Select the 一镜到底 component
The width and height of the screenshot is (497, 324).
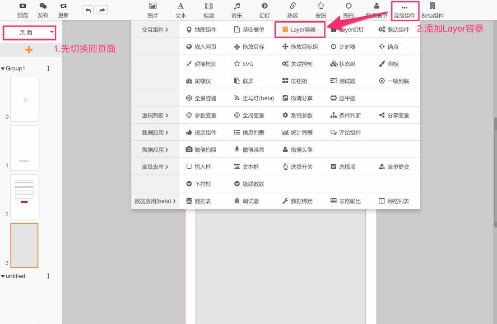coord(394,81)
